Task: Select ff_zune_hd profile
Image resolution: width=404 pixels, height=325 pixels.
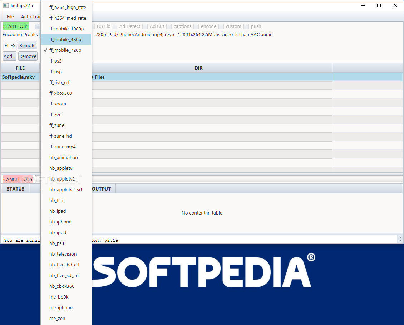Action: click(66, 136)
